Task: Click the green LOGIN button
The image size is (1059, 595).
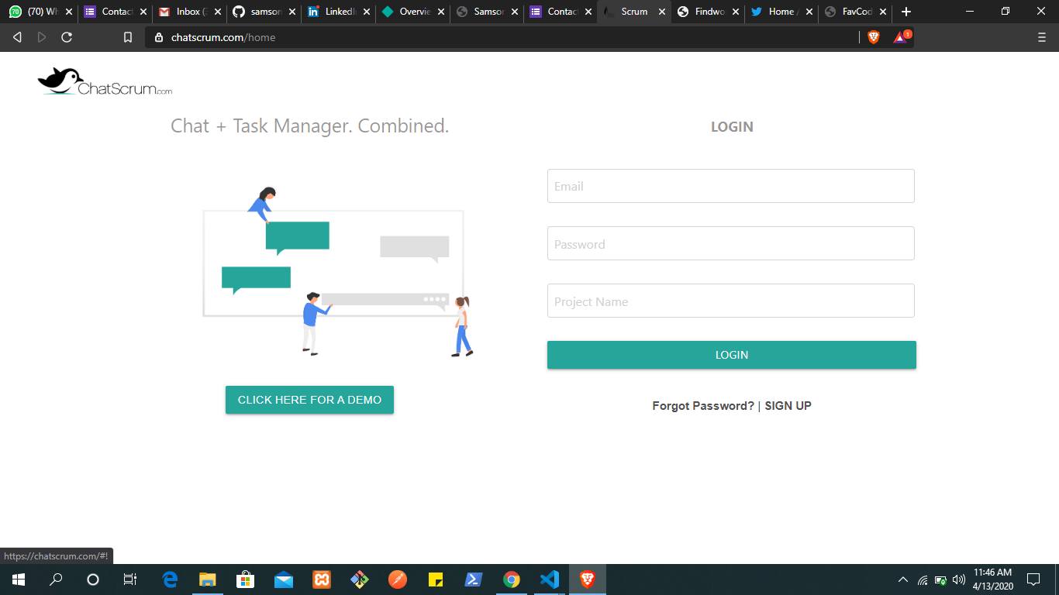Action: click(732, 355)
